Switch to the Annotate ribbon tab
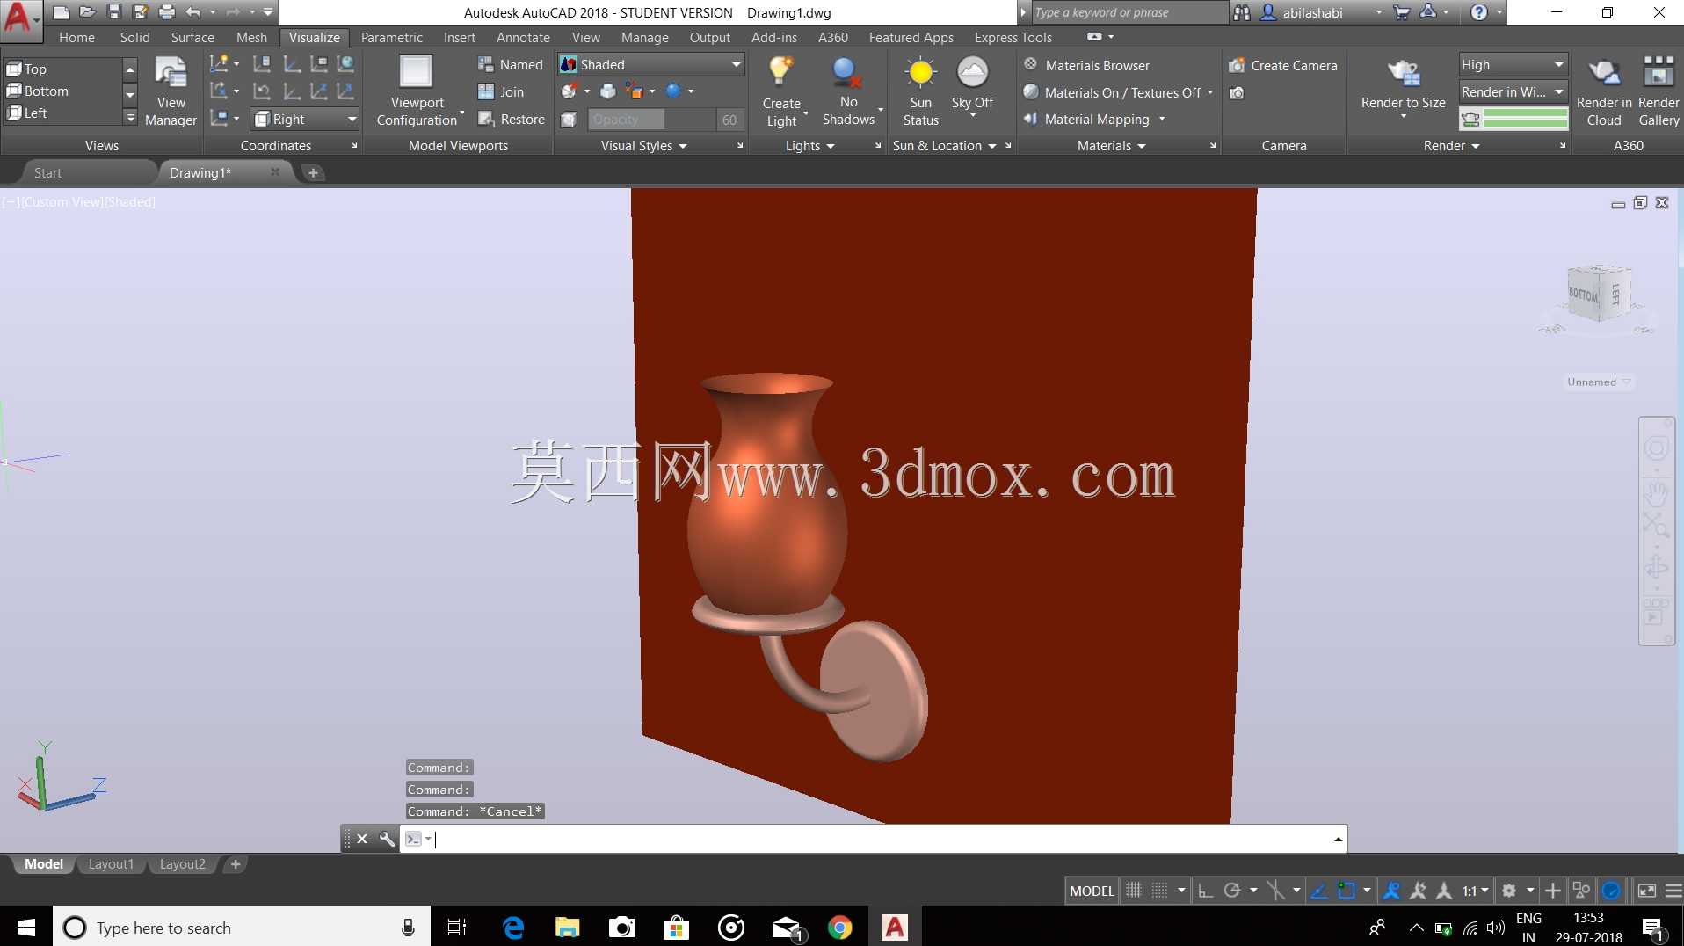1684x946 pixels. point(523,37)
